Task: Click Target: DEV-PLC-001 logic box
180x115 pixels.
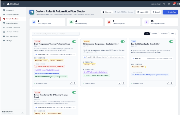Action: pos(55,54)
